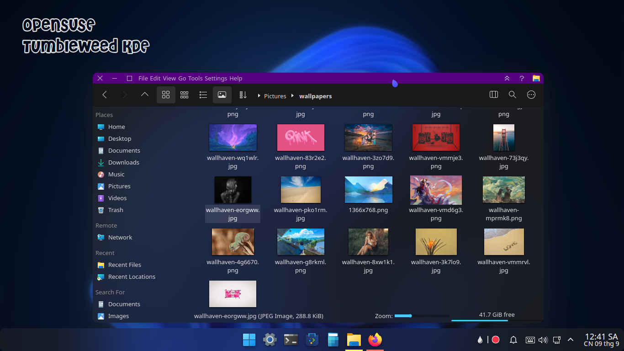Open the Settings menu
Viewport: 624px width, 351px height.
(216, 79)
